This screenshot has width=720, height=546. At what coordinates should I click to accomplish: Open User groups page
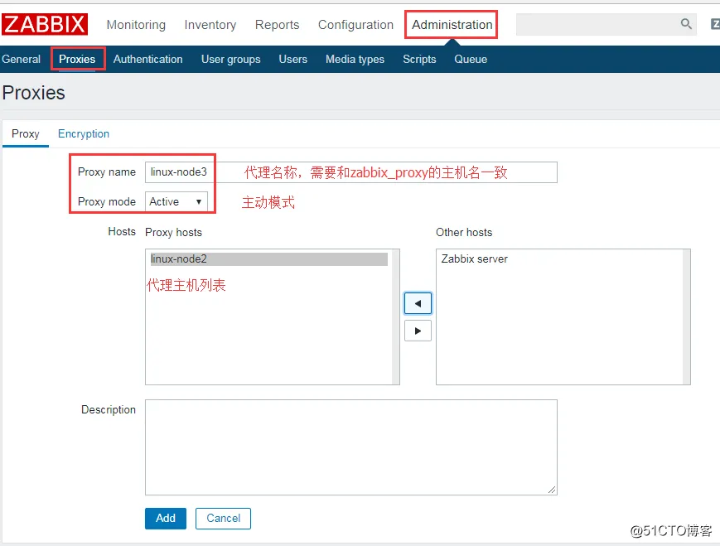[x=230, y=59]
